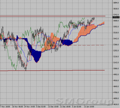Click the 5668.0 price axis label
The image size is (120, 108).
116,21
